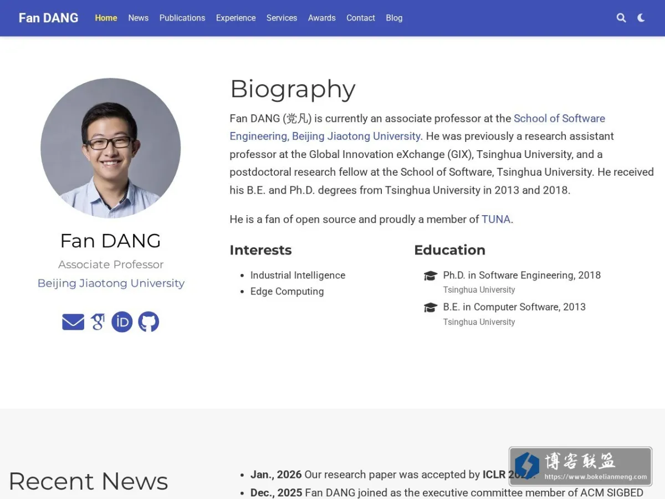Click the email envelope icon
This screenshot has width=665, height=499.
coord(73,322)
